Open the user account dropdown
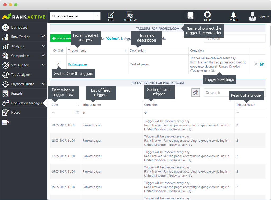 pyautogui.click(x=264, y=17)
